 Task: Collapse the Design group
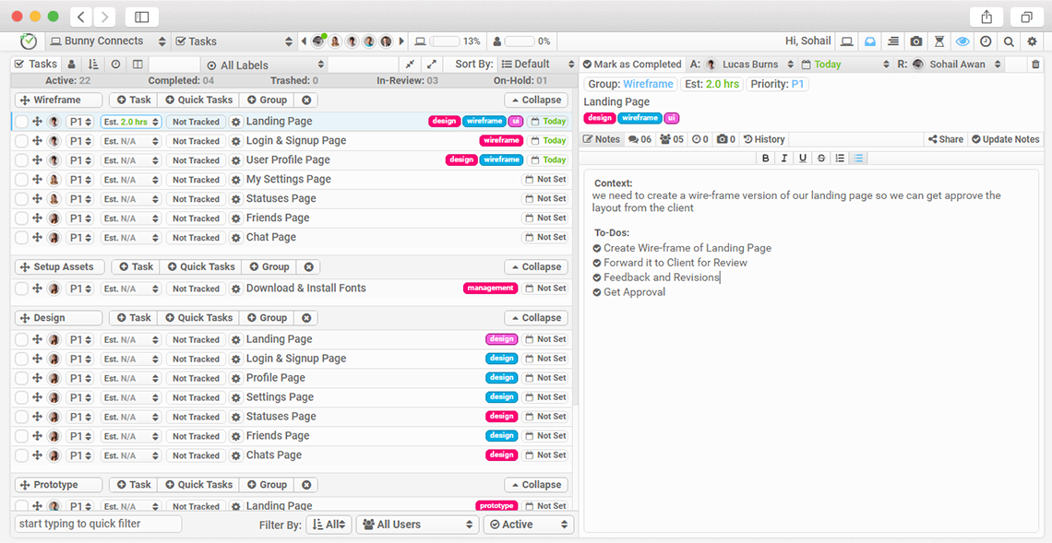point(536,318)
